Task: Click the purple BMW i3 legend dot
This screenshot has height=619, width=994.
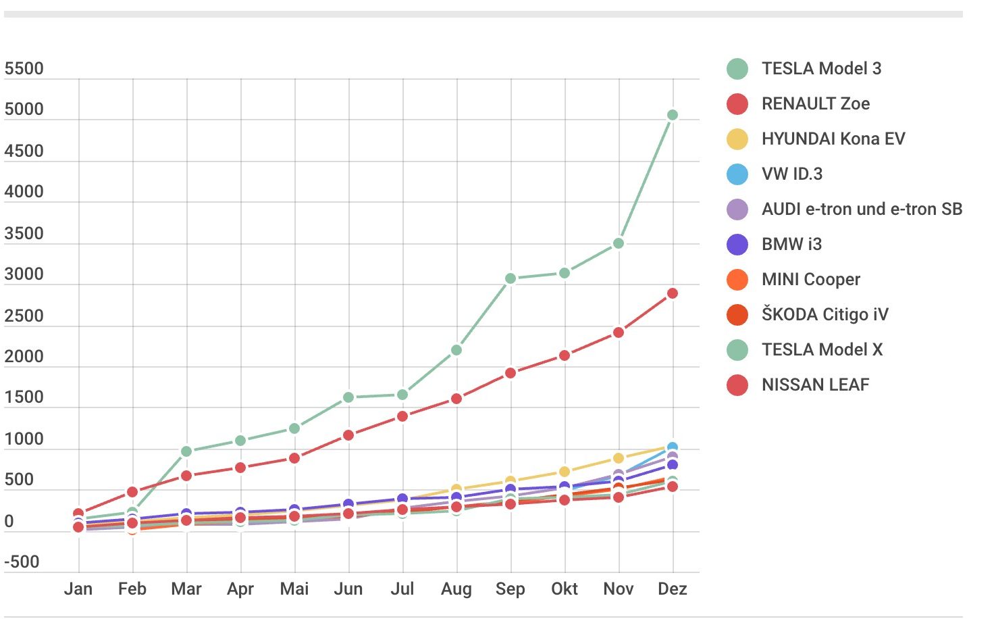Action: tap(737, 245)
